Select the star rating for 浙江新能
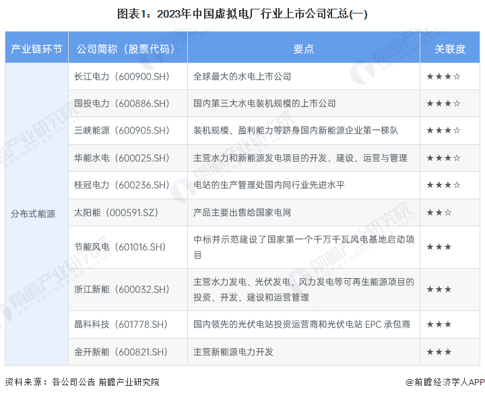The width and height of the screenshot is (485, 396). (x=439, y=289)
